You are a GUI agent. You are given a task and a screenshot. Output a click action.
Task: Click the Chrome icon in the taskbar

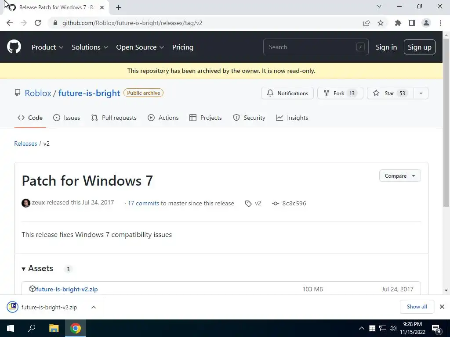(x=76, y=328)
